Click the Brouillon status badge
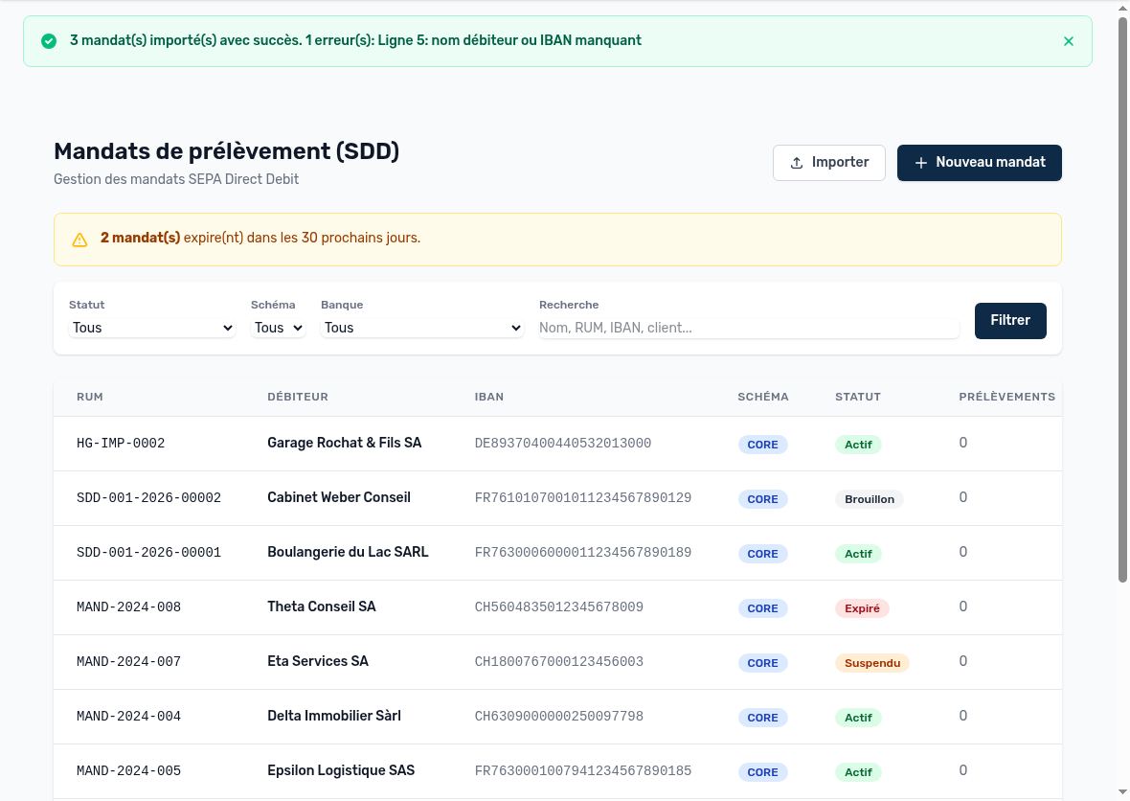1130x801 pixels. tap(870, 499)
